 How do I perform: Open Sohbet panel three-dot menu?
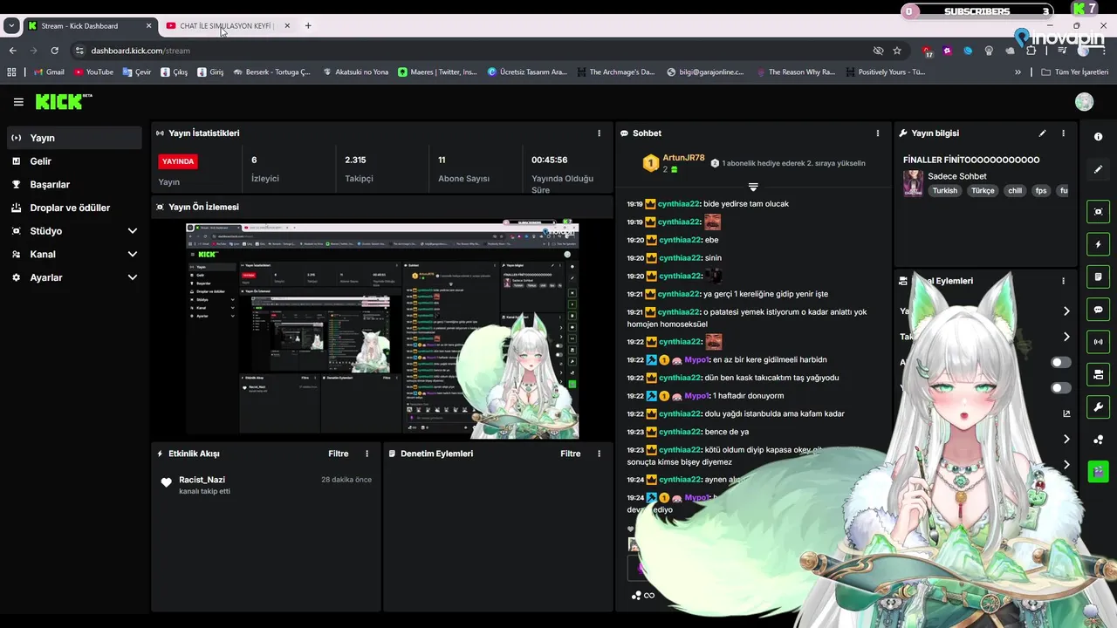coord(878,133)
